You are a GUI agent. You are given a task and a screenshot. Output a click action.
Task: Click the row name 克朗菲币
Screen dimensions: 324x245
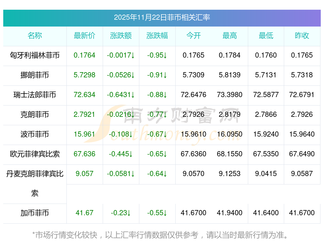coord(35,114)
